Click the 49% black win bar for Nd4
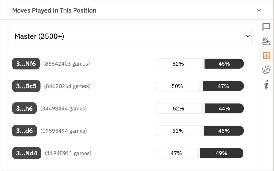Viewport: 274px width, 171px height. point(221,153)
